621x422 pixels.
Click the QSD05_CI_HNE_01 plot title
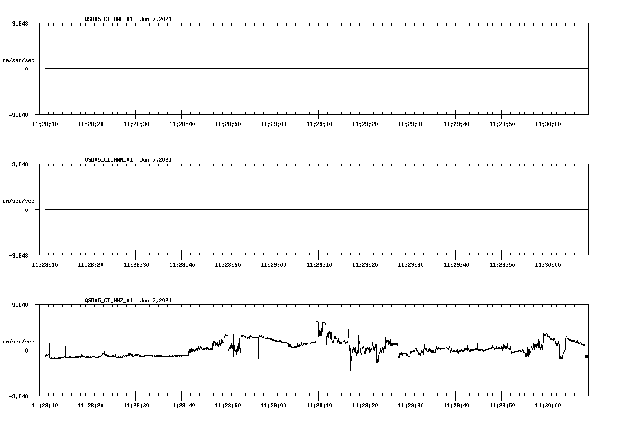(128, 19)
